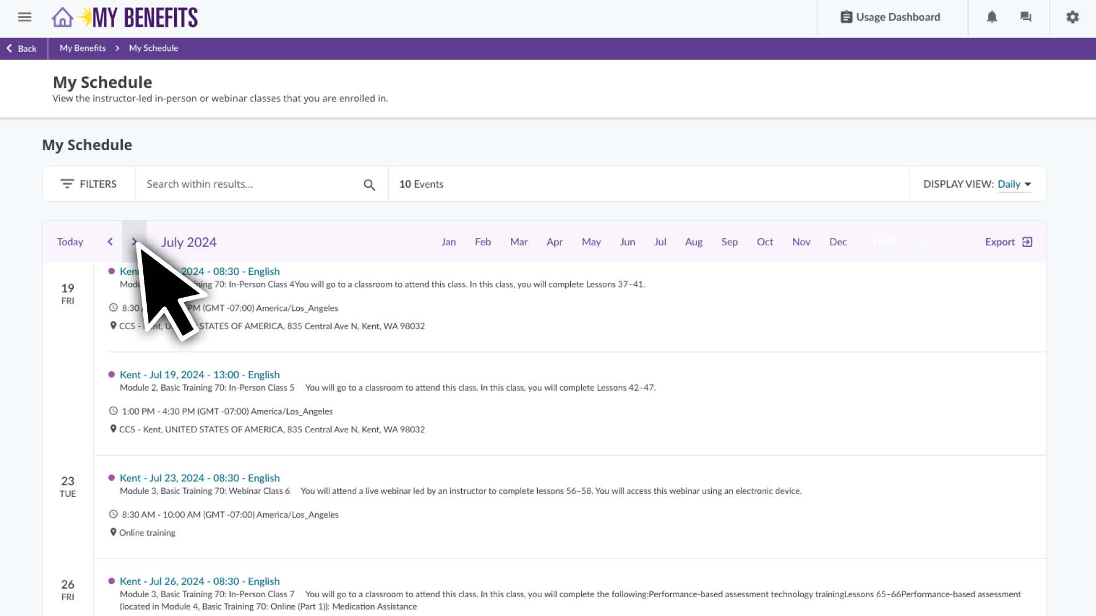
Task: Open the Usage Dashboard
Action: tap(890, 17)
